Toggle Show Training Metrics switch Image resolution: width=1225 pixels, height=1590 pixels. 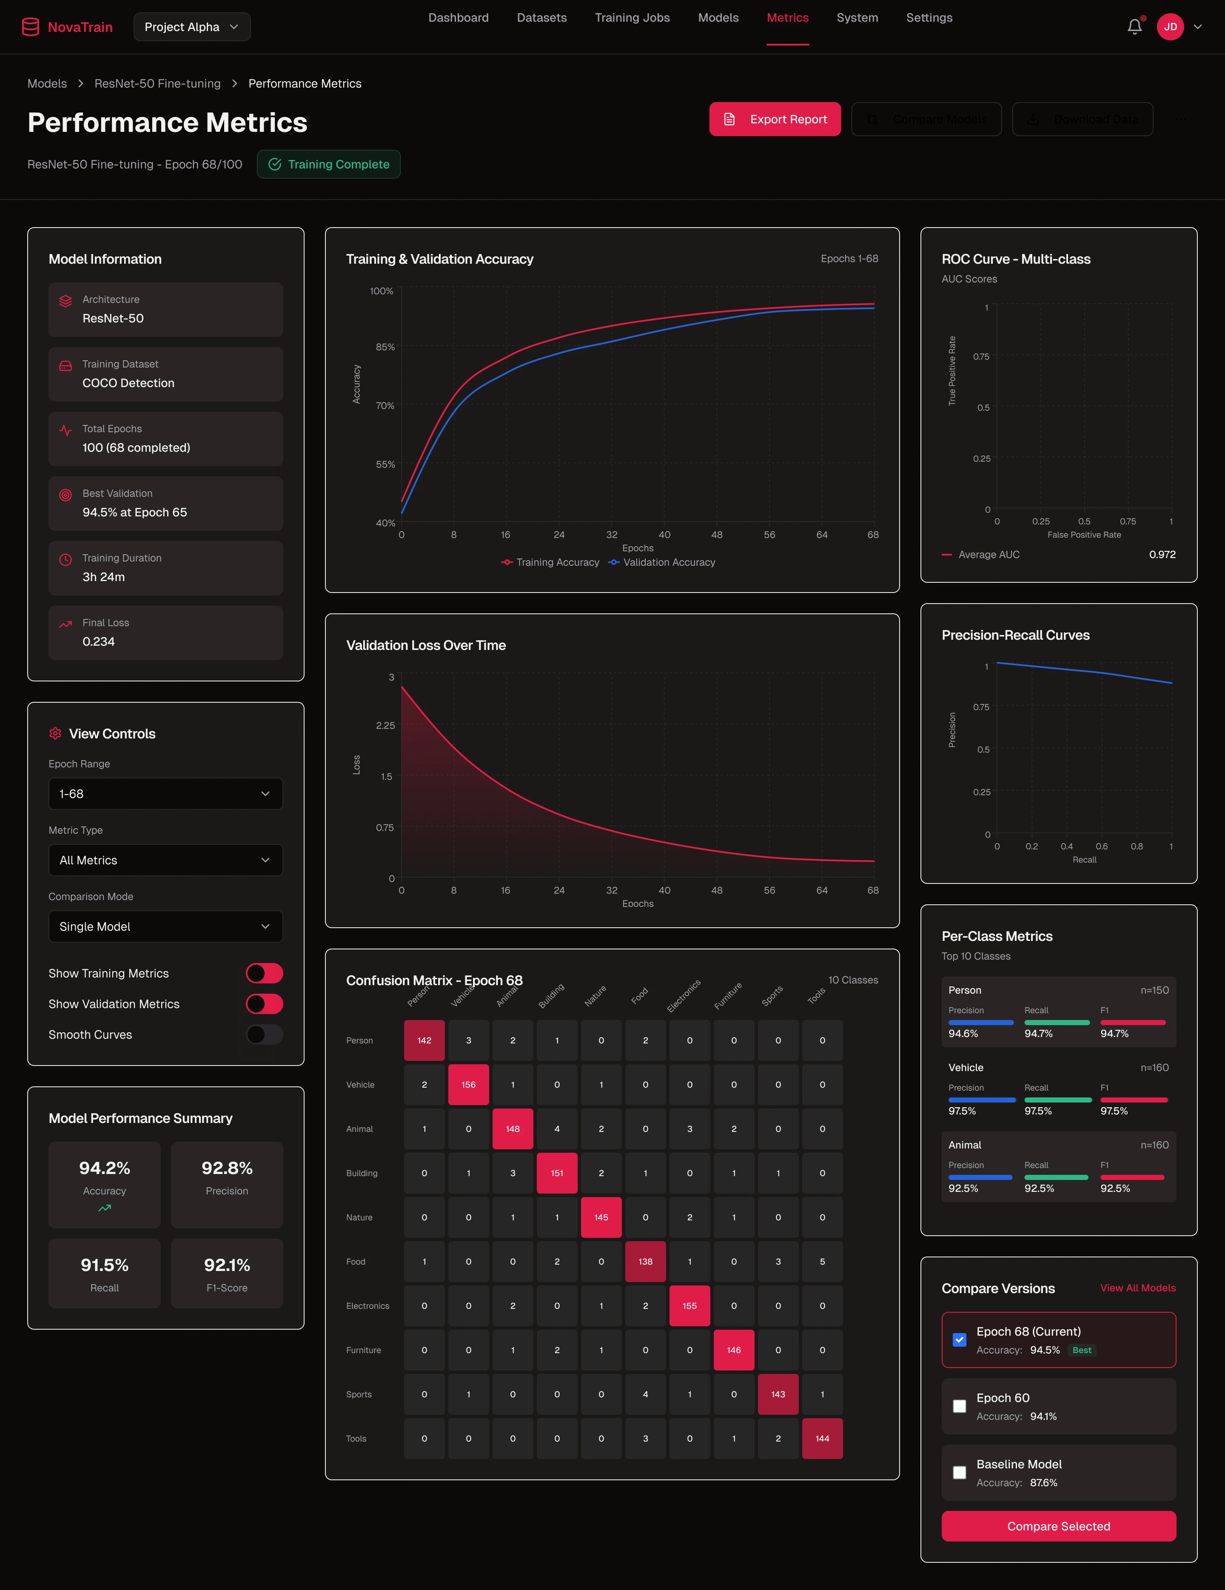[264, 973]
